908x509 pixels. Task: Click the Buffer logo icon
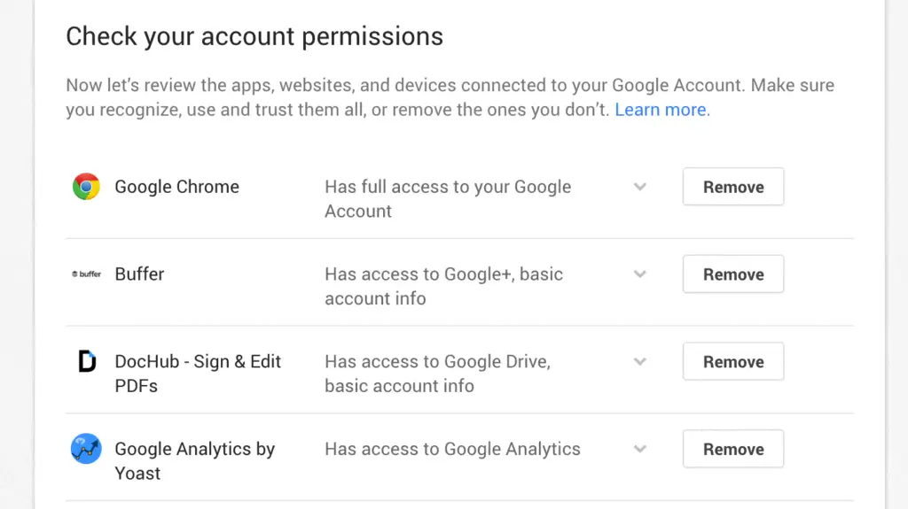(86, 274)
